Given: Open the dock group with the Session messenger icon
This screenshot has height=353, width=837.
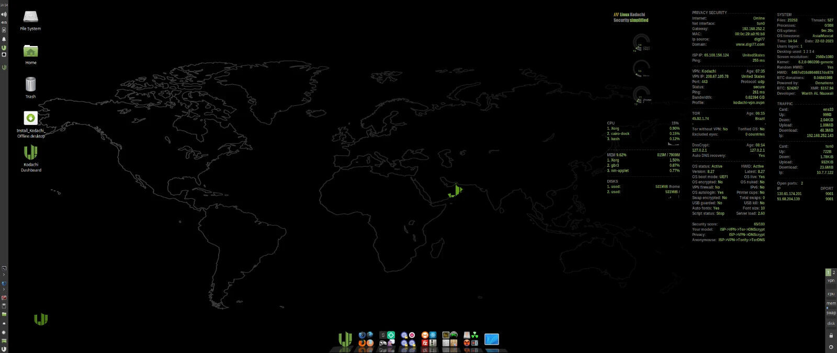Looking at the screenshot, I should [x=387, y=339].
